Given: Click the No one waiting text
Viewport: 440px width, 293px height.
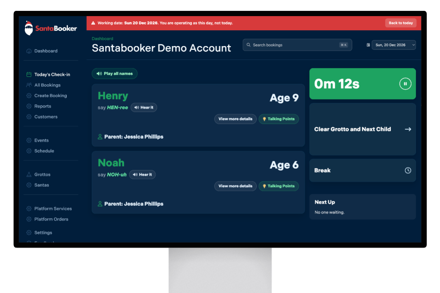Looking at the screenshot, I should [x=330, y=212].
